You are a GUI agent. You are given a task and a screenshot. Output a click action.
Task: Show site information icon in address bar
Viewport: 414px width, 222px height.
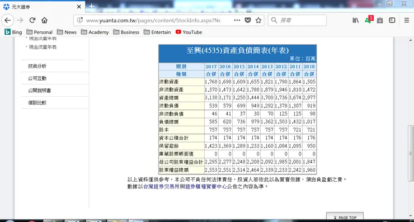tap(80, 20)
